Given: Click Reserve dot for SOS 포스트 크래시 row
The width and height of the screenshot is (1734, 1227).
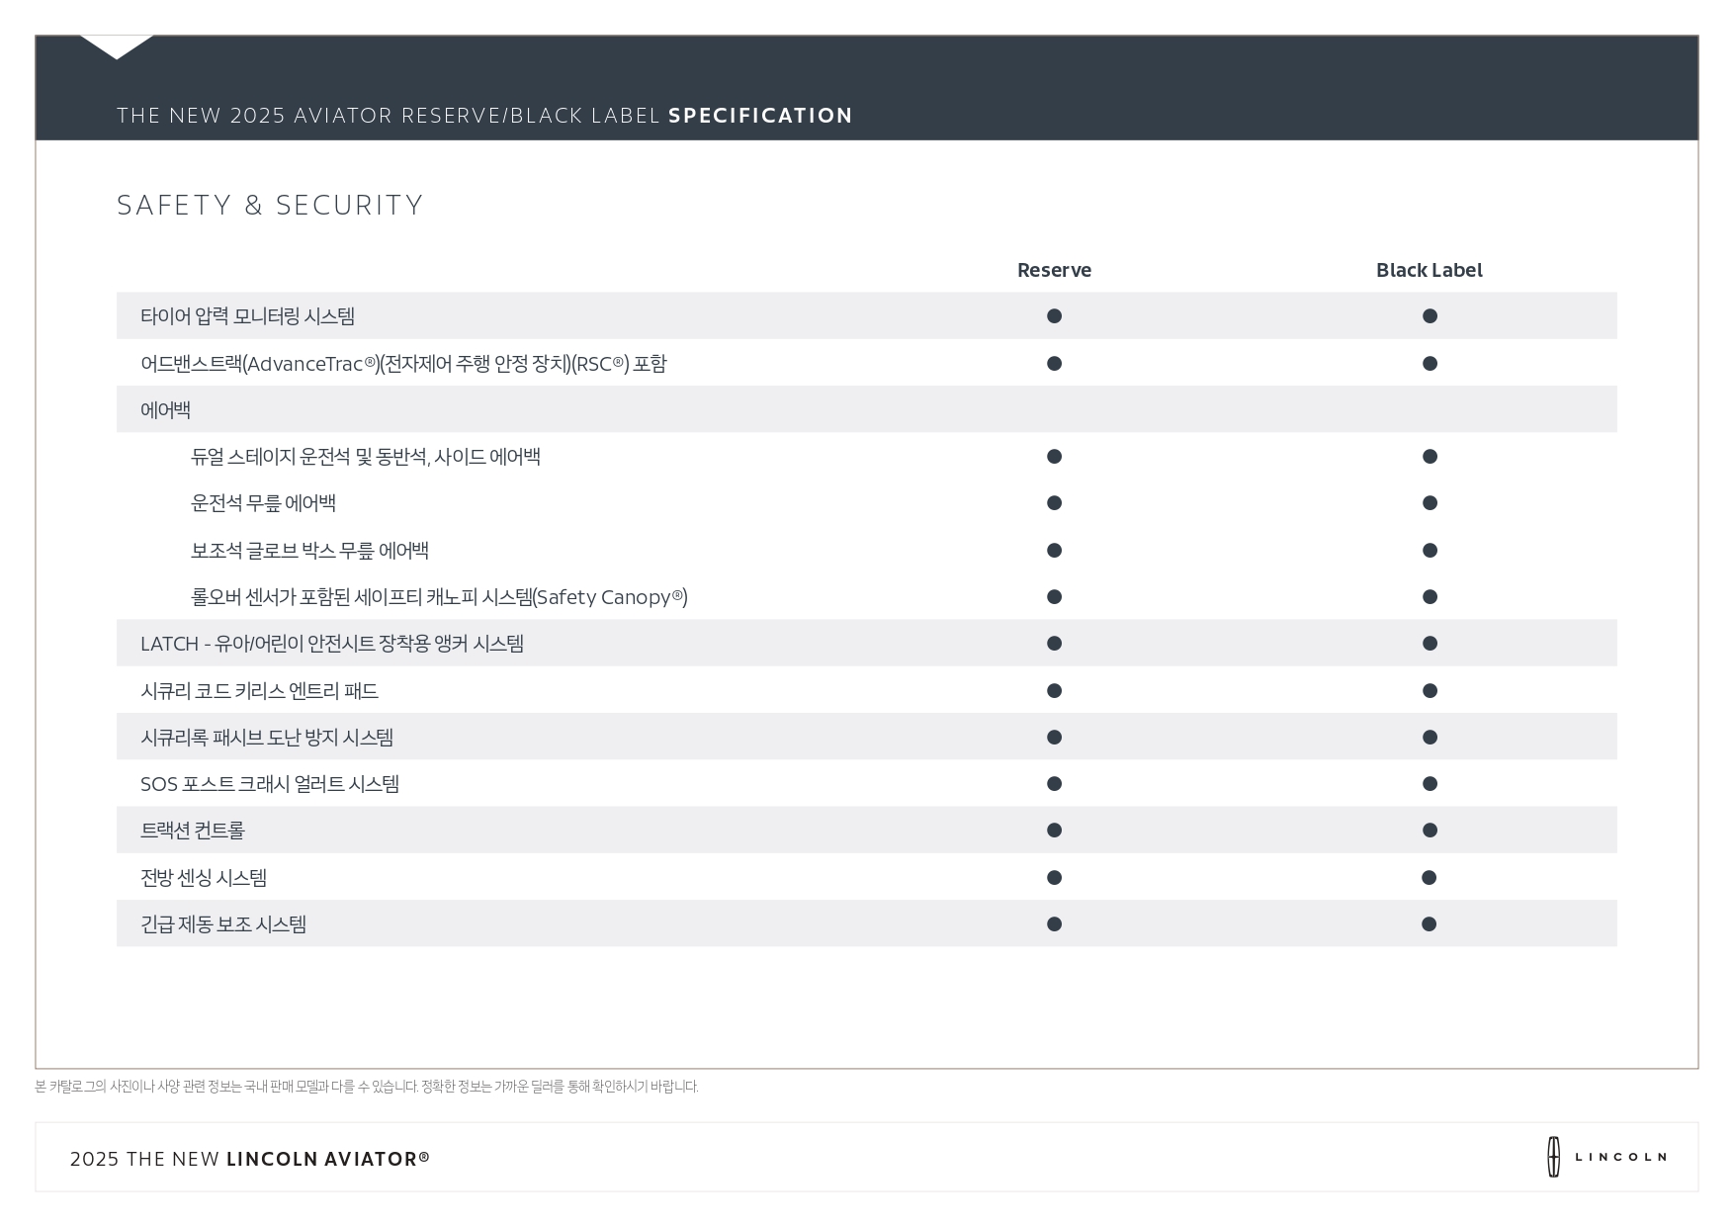Looking at the screenshot, I should pos(1054,784).
